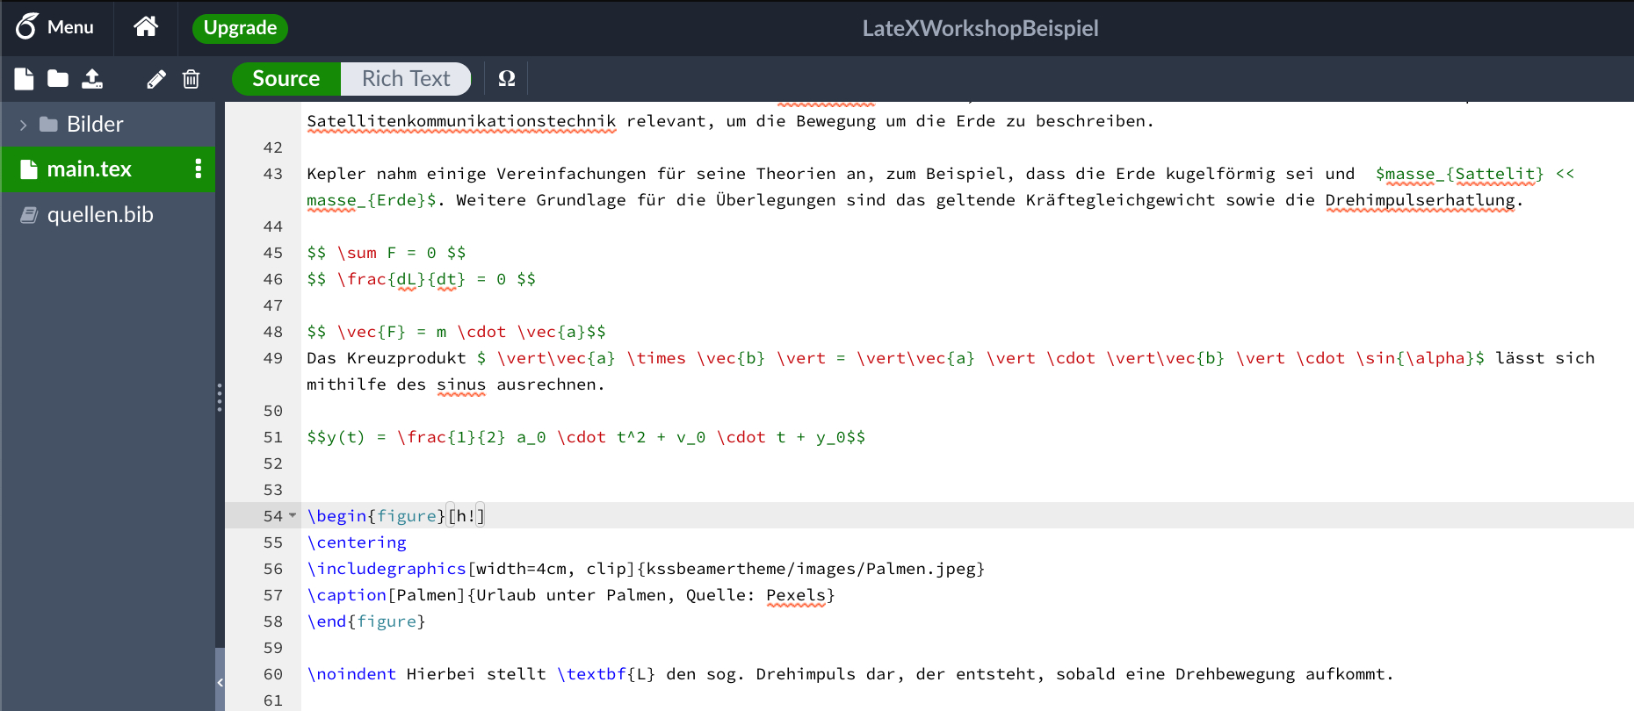
Task: Select main.tex in file tree
Action: click(x=89, y=169)
